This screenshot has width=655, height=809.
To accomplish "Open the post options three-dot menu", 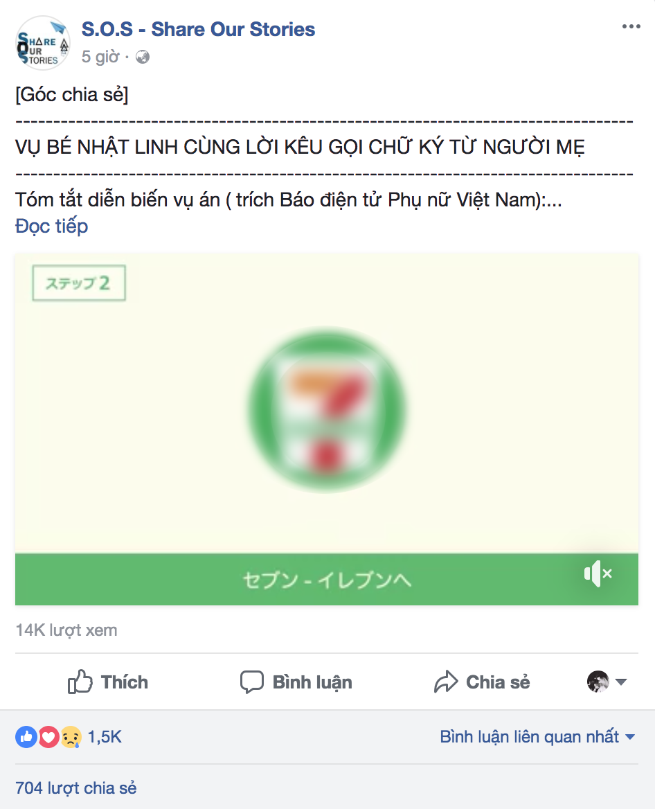I will tap(631, 26).
